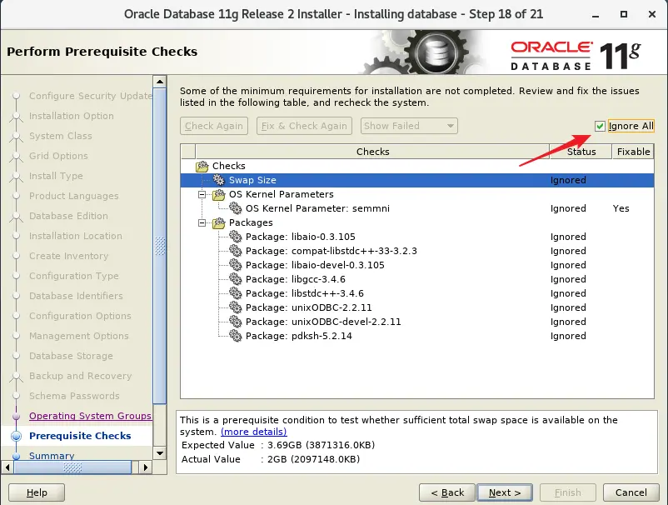Click gear icon for libaio-devel-0.3.105
This screenshot has width=668, height=505.
click(x=235, y=265)
